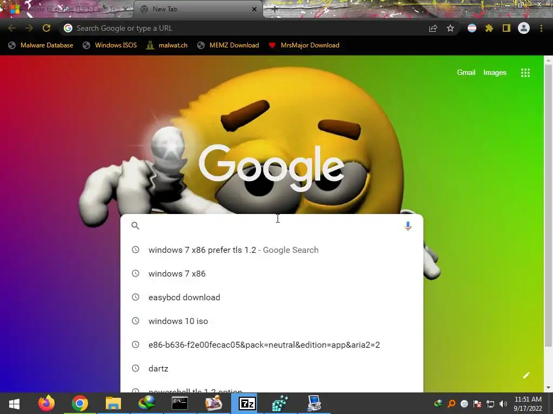Screen dimensions: 553x414
Task: Click the round grey tray icon
Action: click(464, 404)
